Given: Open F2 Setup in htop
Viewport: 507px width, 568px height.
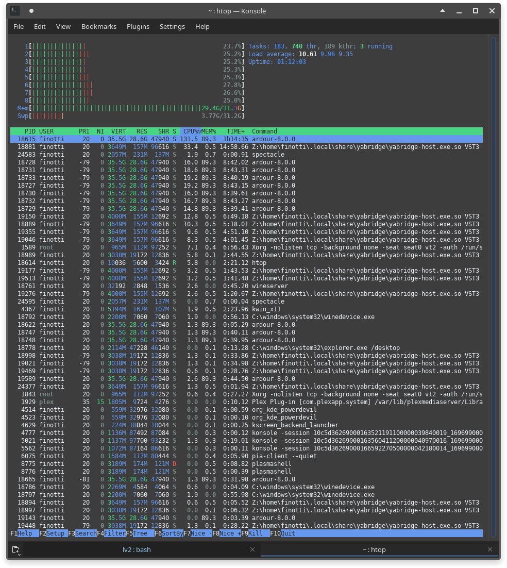Looking at the screenshot, I should coord(56,533).
